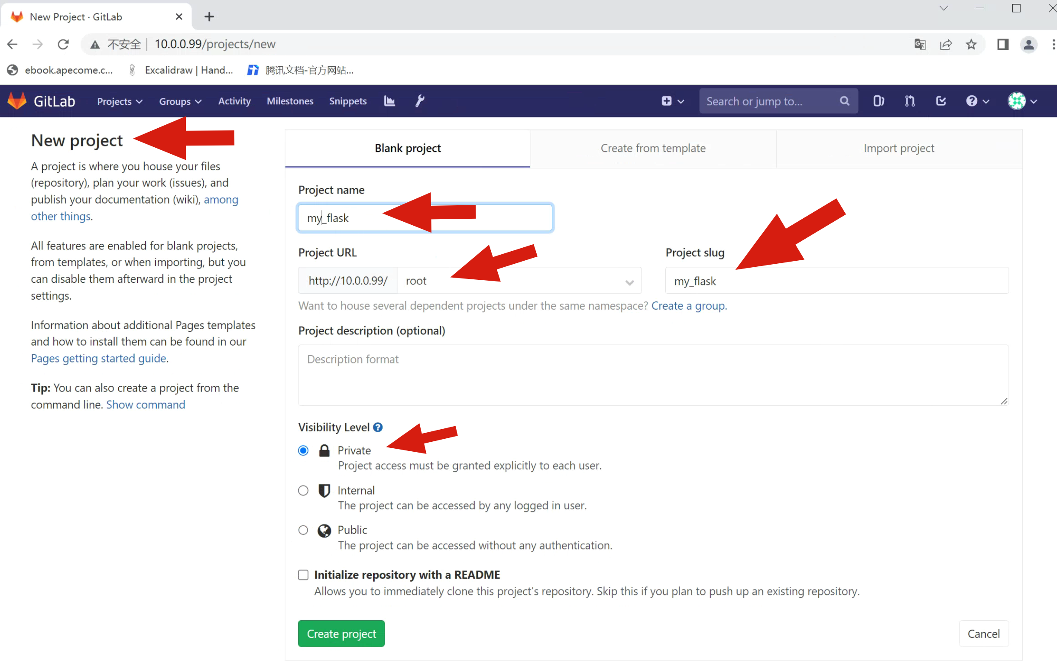Click into the Project description text area

tap(653, 375)
